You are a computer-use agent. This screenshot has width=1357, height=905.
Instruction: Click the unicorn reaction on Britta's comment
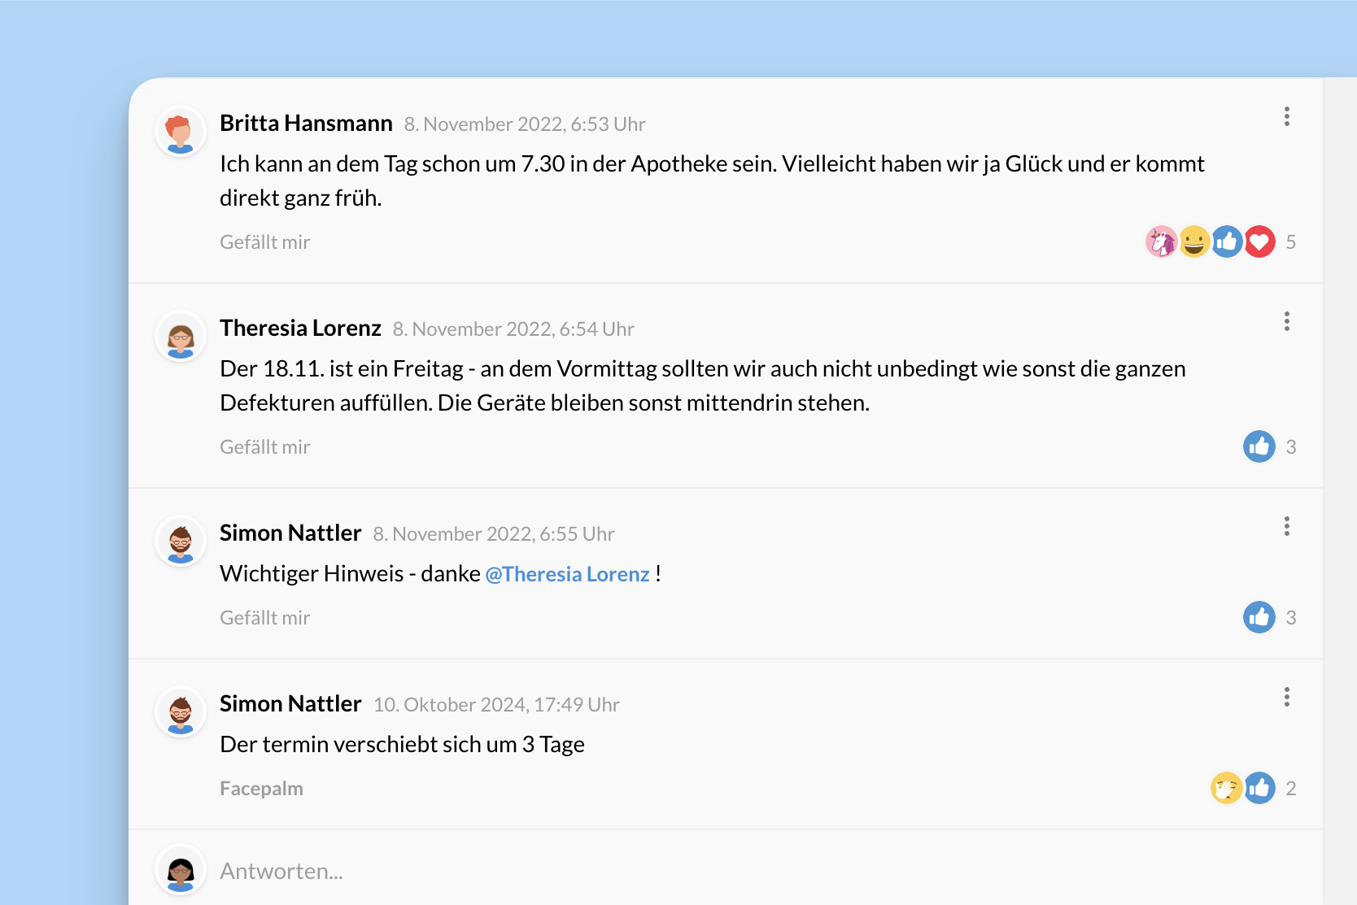(x=1161, y=241)
